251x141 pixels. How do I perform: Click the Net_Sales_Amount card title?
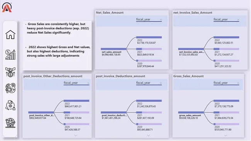click(x=110, y=13)
